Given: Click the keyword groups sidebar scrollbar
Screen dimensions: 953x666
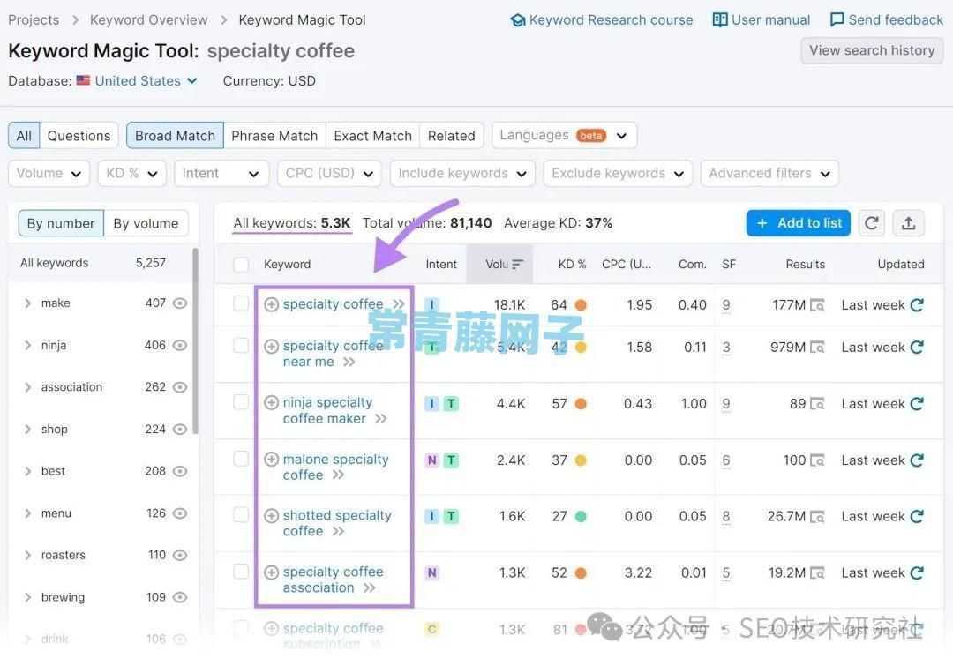Looking at the screenshot, I should click(x=195, y=340).
